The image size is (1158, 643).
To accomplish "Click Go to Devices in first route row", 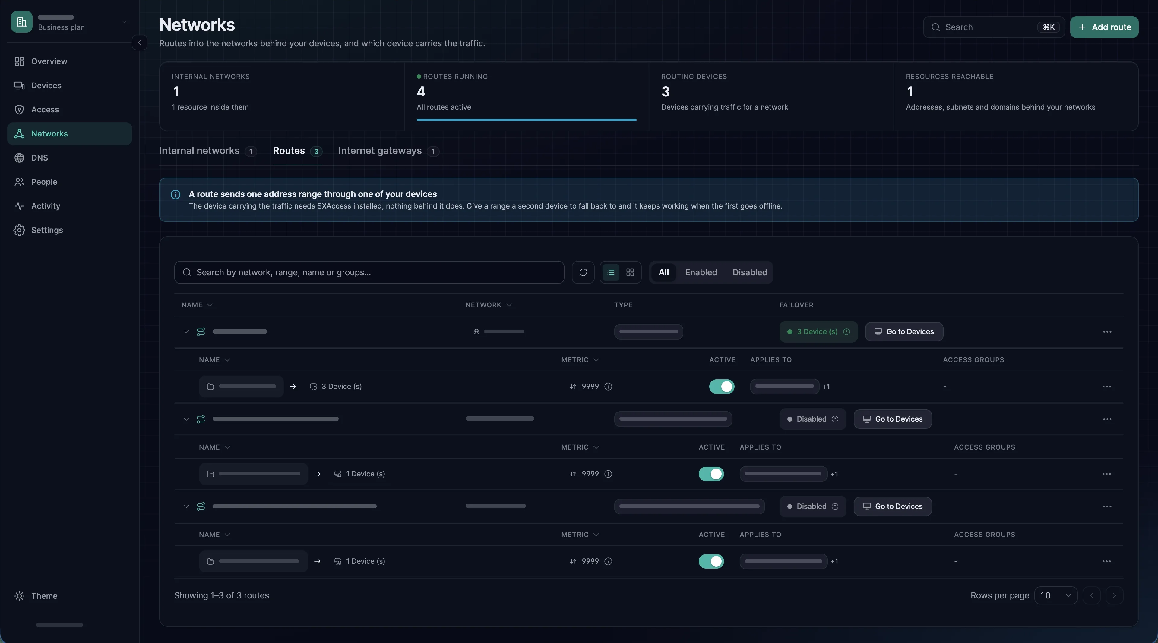I will click(904, 332).
